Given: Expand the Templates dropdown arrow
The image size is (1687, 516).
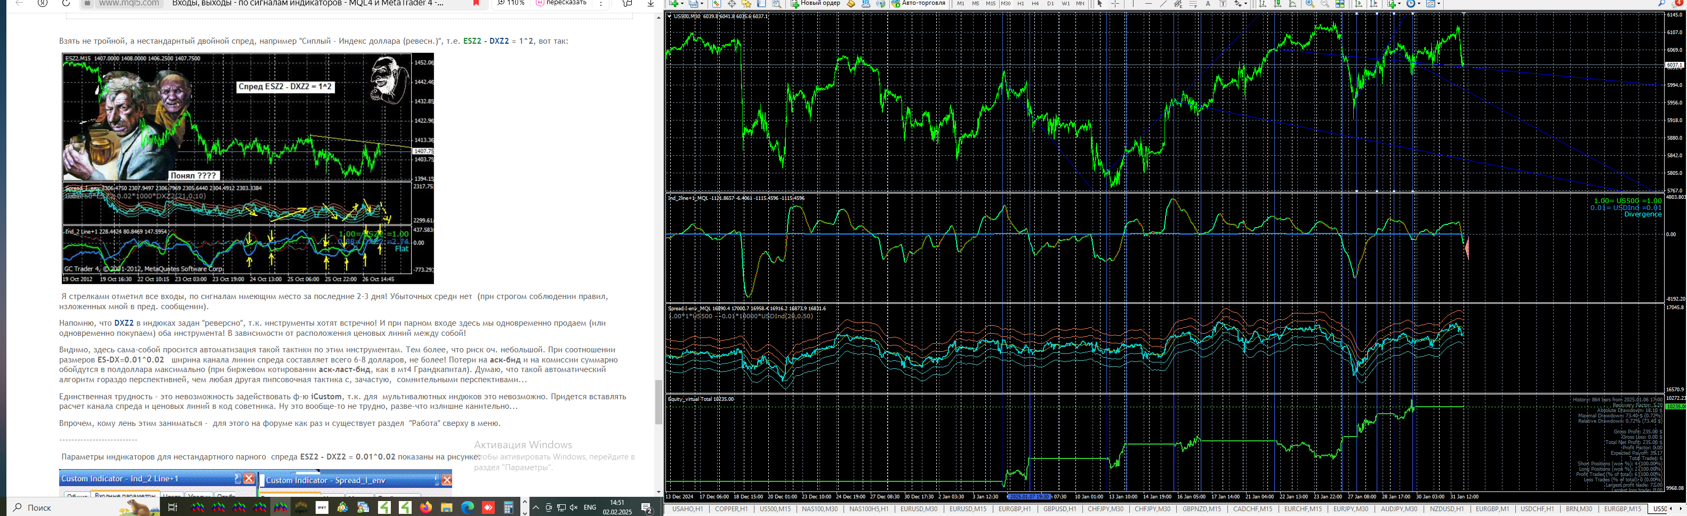Looking at the screenshot, I should click(1439, 4).
